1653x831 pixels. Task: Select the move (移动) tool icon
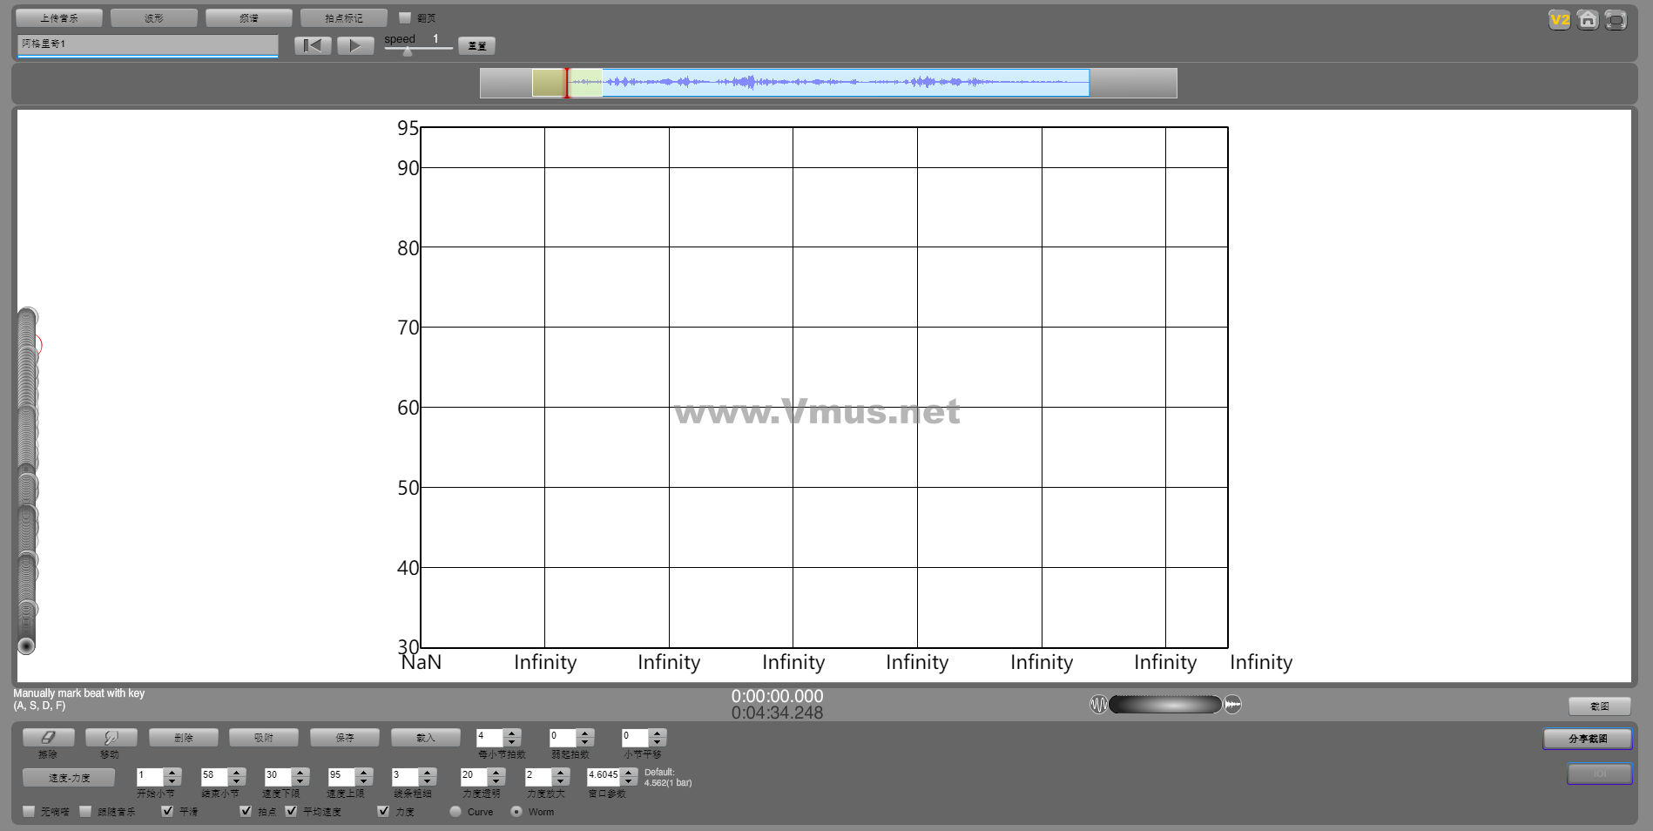click(111, 738)
